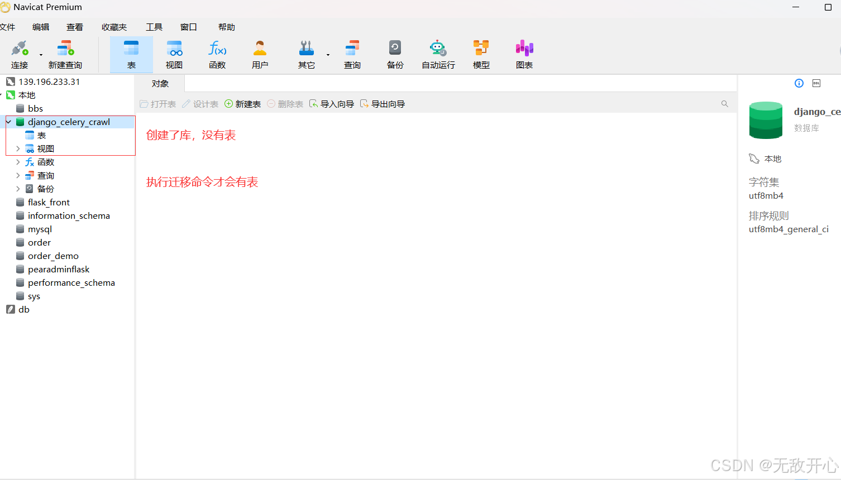Open the 其它 tools toolbar icon

click(x=307, y=55)
